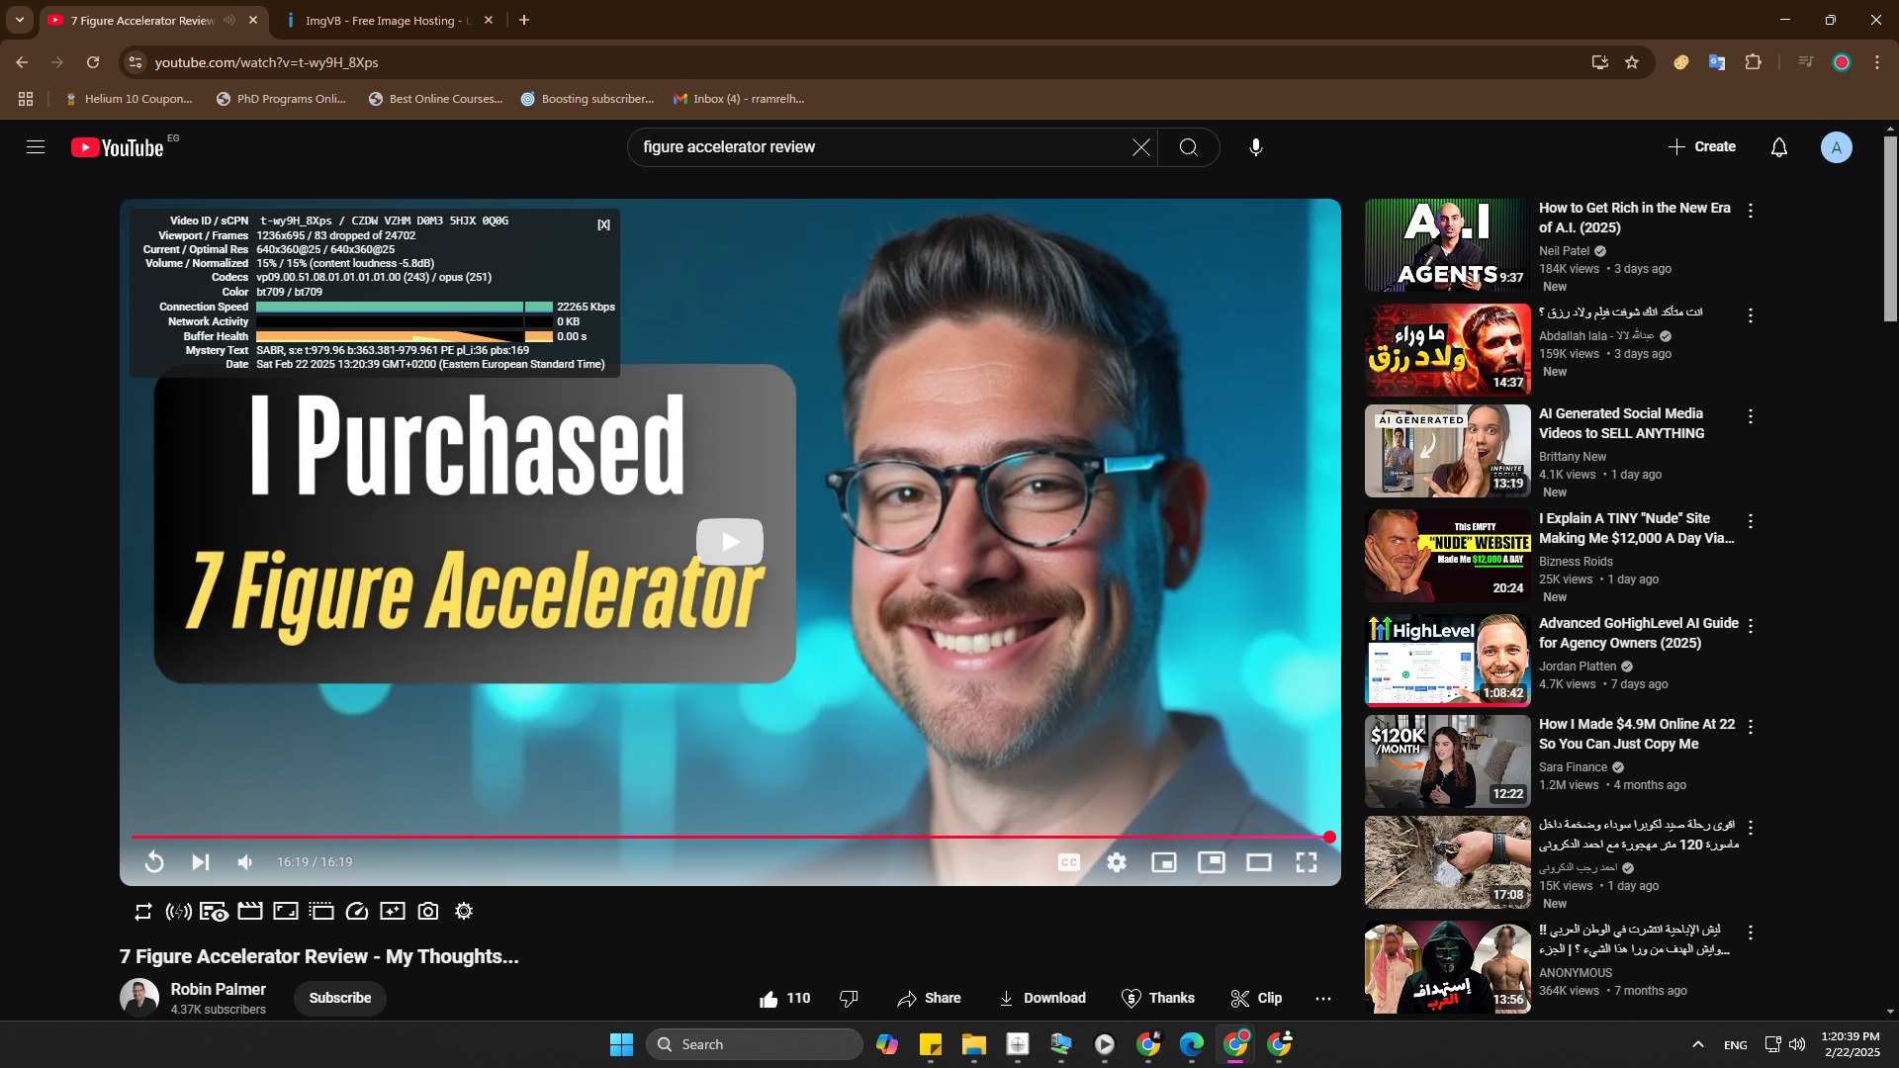Open the video player settings gear
This screenshot has width=1899, height=1068.
tap(1117, 862)
